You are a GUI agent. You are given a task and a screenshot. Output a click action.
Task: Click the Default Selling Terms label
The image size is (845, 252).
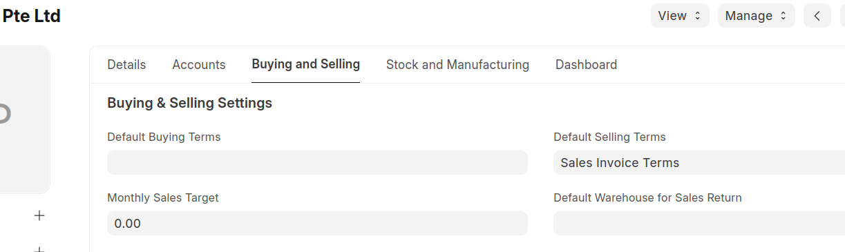coord(609,137)
